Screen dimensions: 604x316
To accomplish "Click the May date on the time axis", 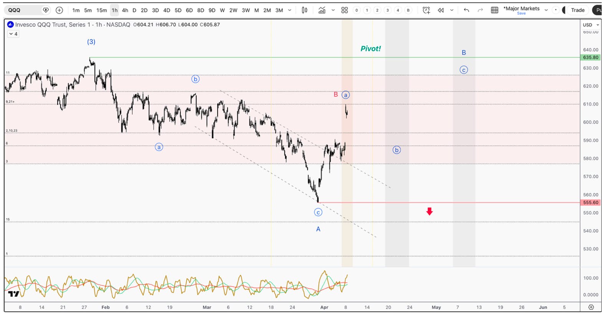I will click(436, 307).
